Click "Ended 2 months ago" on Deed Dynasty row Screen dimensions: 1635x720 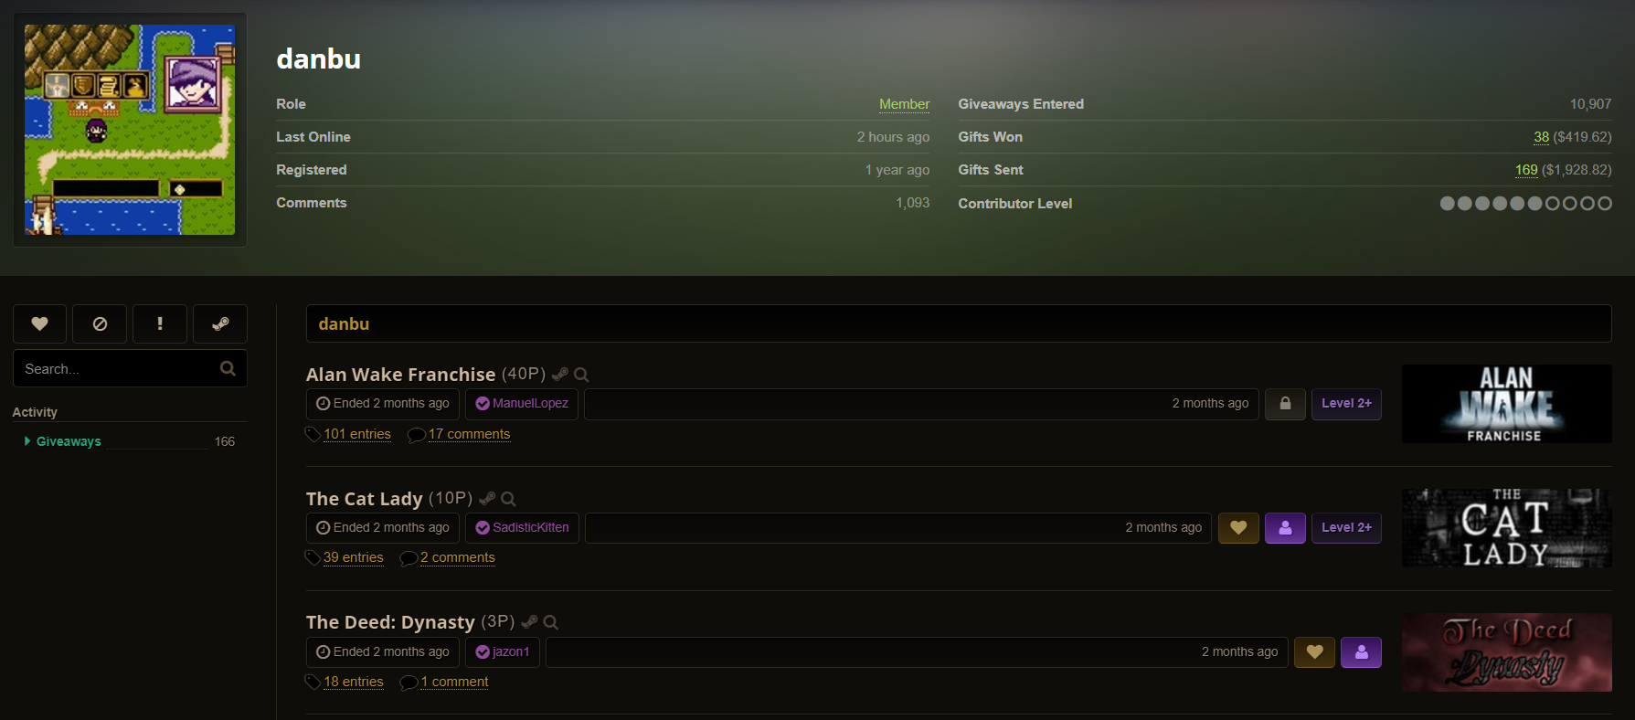coord(383,652)
